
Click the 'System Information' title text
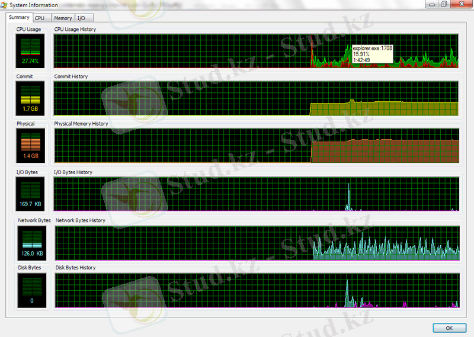click(34, 5)
